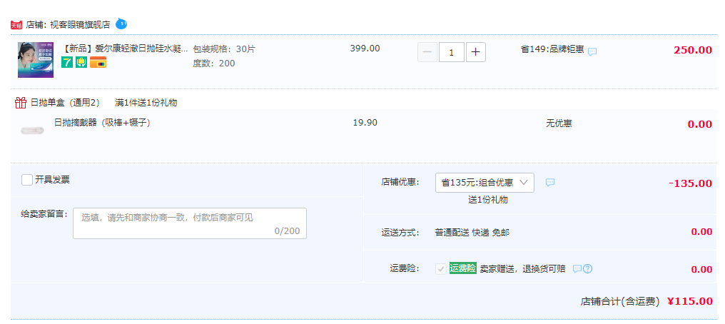The image size is (725, 324).
Task: Click the unit price 399.00
Action: [365, 48]
